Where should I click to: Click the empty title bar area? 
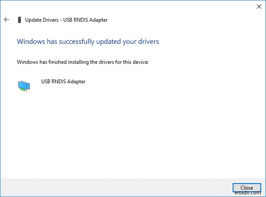click(x=130, y=7)
